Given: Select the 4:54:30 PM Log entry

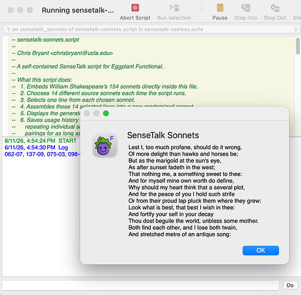Looking at the screenshot, I should coord(36,147).
